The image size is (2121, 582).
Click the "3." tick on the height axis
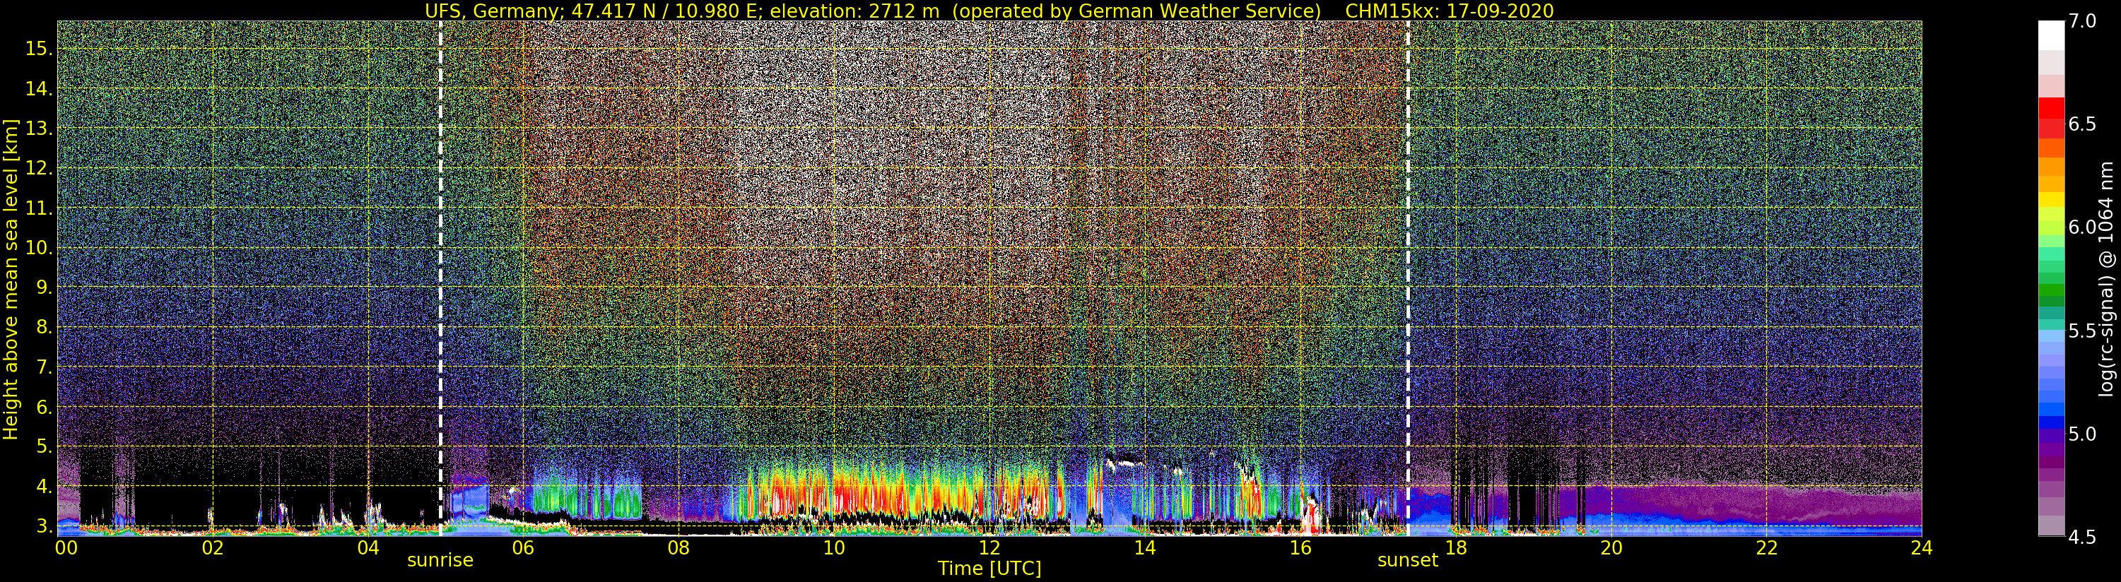[43, 526]
